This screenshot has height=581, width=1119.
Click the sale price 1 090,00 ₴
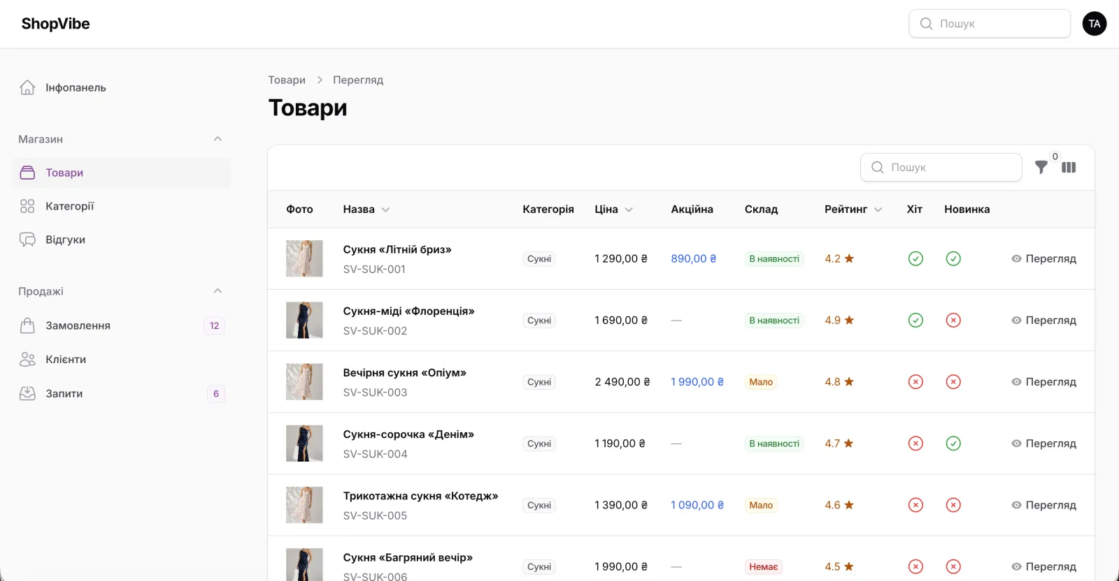tap(697, 505)
